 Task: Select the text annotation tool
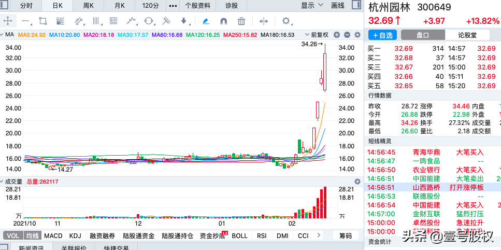(113, 21)
